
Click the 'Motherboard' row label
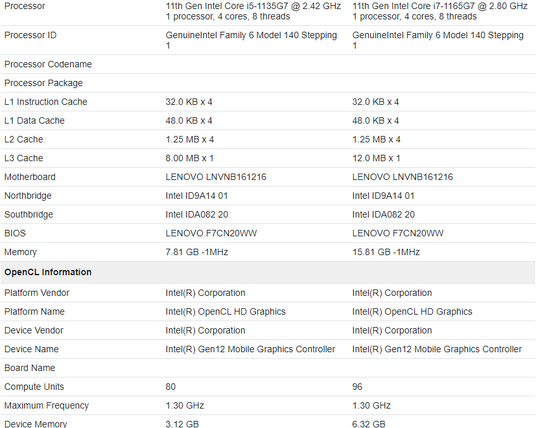tap(30, 177)
